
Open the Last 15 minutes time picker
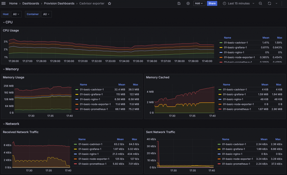(239, 3)
